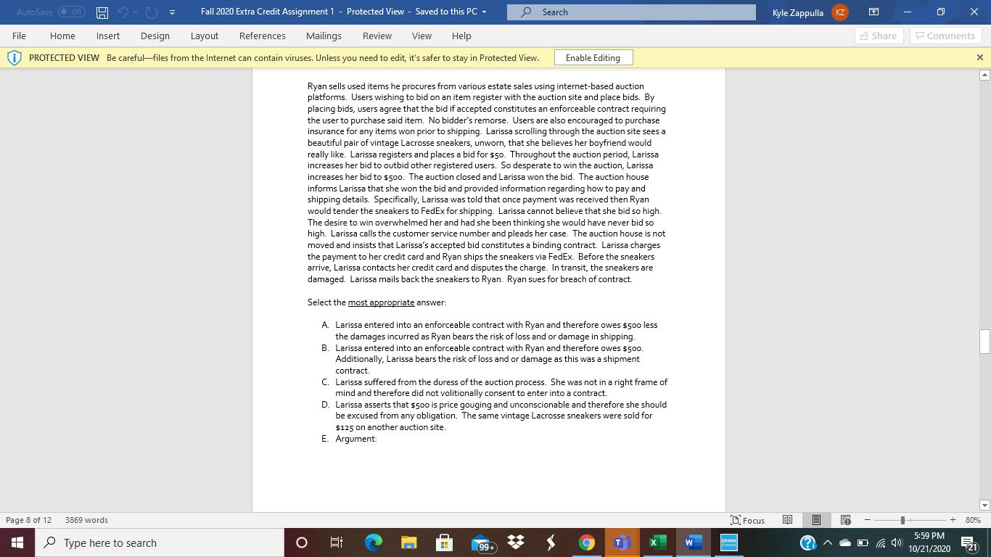Open the Windows Start menu
Screen dimensions: 991x557
click(17, 542)
